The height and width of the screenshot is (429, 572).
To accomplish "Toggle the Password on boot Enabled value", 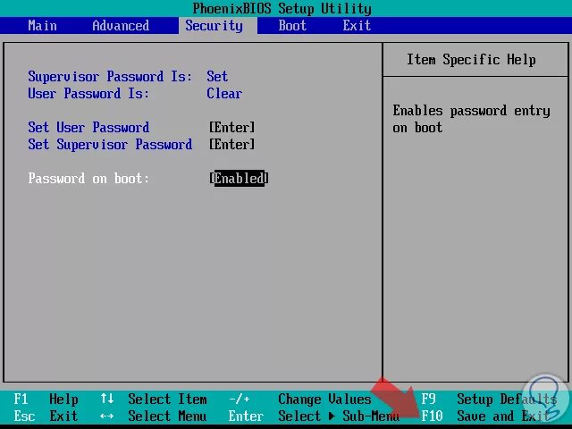I will 239,179.
